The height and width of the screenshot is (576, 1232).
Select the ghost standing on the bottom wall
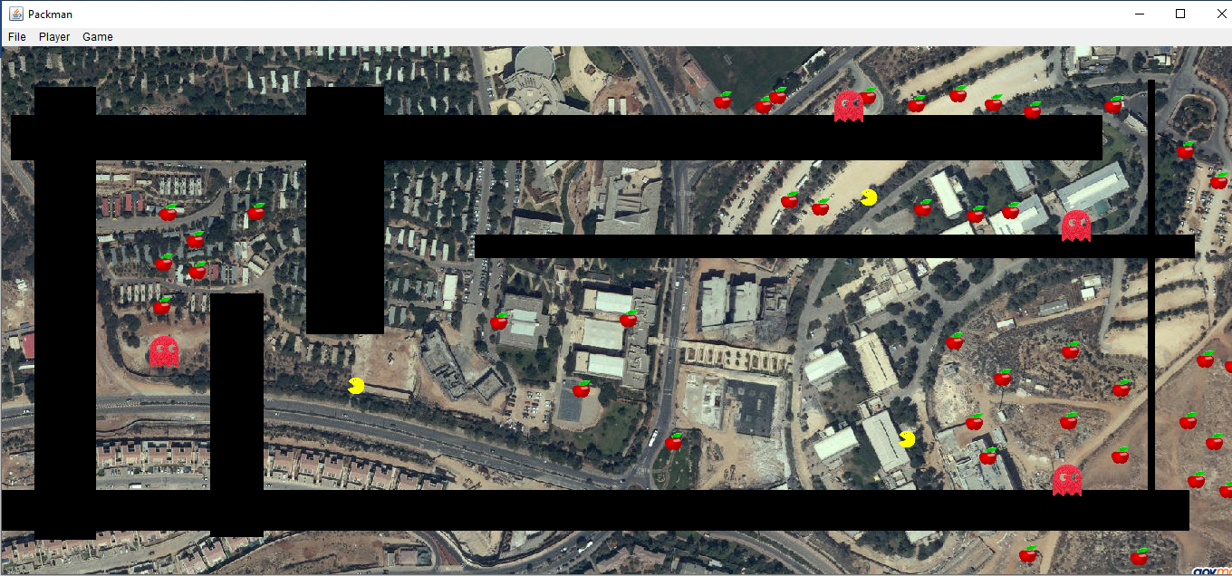pos(1066,480)
